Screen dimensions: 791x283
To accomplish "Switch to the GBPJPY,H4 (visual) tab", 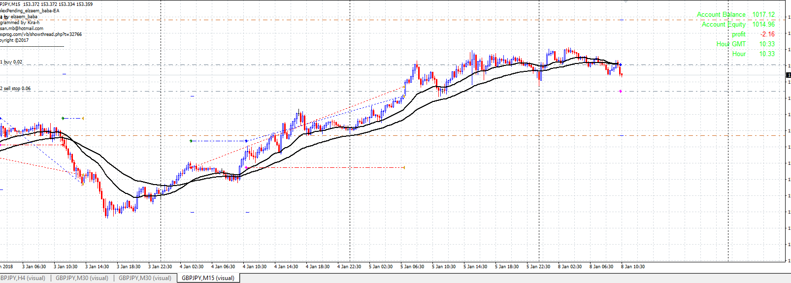I will [23, 278].
